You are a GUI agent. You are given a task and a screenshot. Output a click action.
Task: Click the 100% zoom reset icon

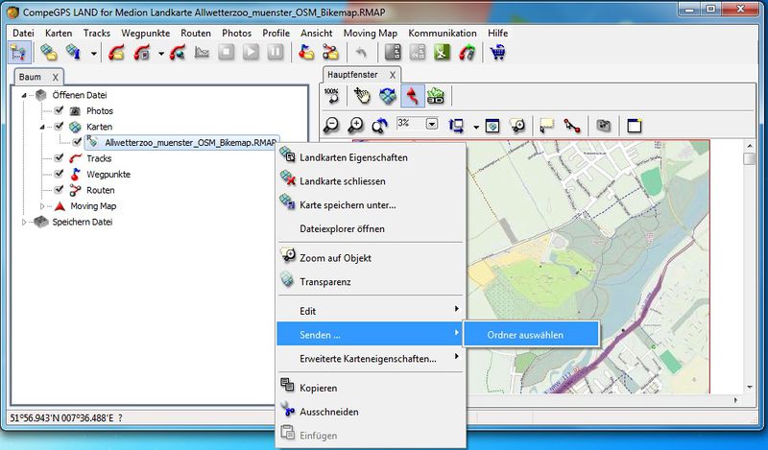click(x=332, y=96)
